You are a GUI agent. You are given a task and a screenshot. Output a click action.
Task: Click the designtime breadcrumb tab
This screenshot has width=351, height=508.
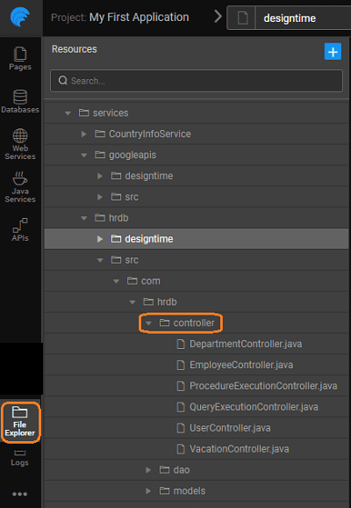coord(289,18)
